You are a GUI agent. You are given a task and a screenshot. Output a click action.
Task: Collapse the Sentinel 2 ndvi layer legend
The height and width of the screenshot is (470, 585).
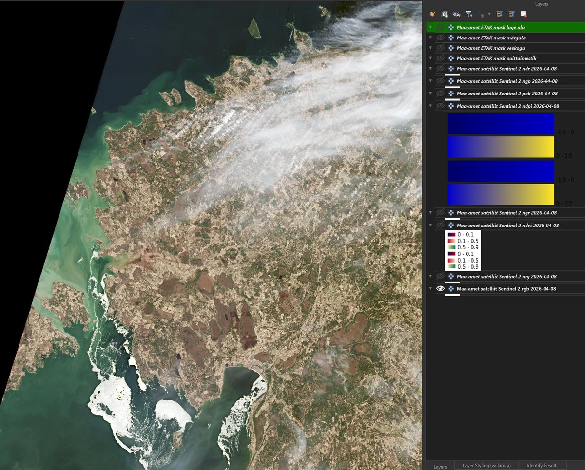tap(430, 225)
